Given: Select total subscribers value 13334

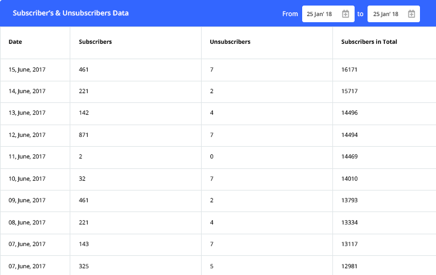Looking at the screenshot, I should click(350, 223).
